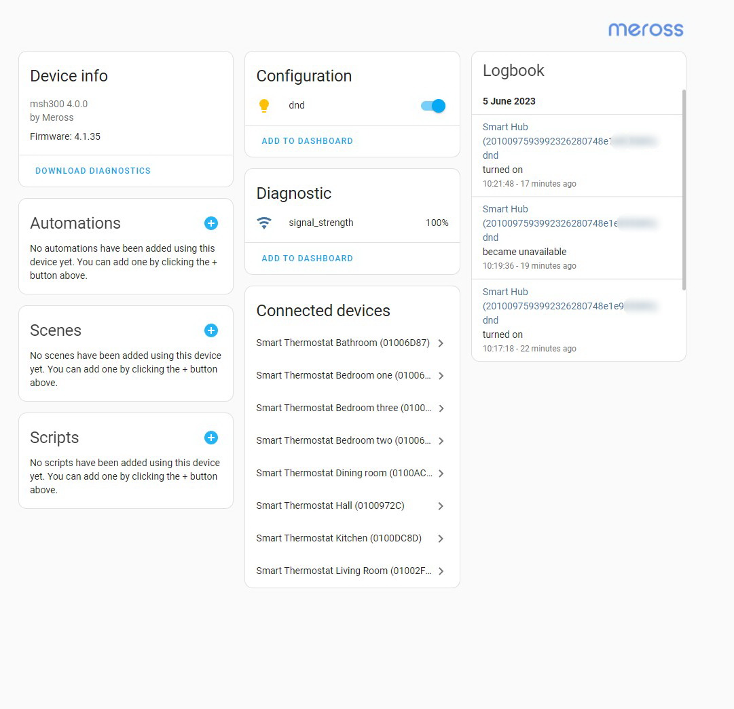Image resolution: width=734 pixels, height=709 pixels.
Task: Create a new scene via the plus icon
Action: [210, 330]
